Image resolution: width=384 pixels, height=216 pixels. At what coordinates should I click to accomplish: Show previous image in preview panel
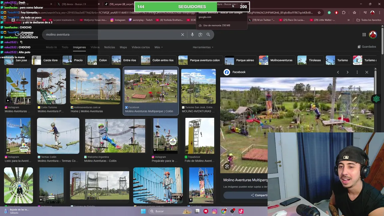[338, 72]
